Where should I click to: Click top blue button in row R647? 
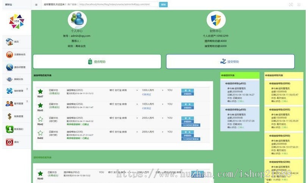pos(187,90)
